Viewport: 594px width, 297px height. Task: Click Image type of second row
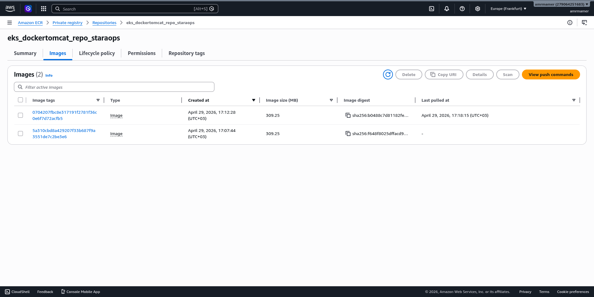point(116,134)
